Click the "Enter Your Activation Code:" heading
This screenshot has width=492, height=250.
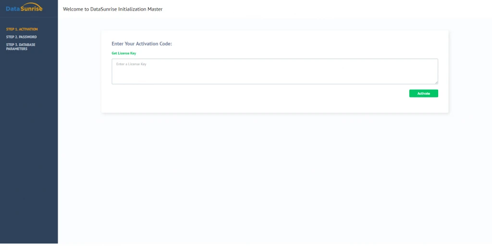pyautogui.click(x=142, y=44)
